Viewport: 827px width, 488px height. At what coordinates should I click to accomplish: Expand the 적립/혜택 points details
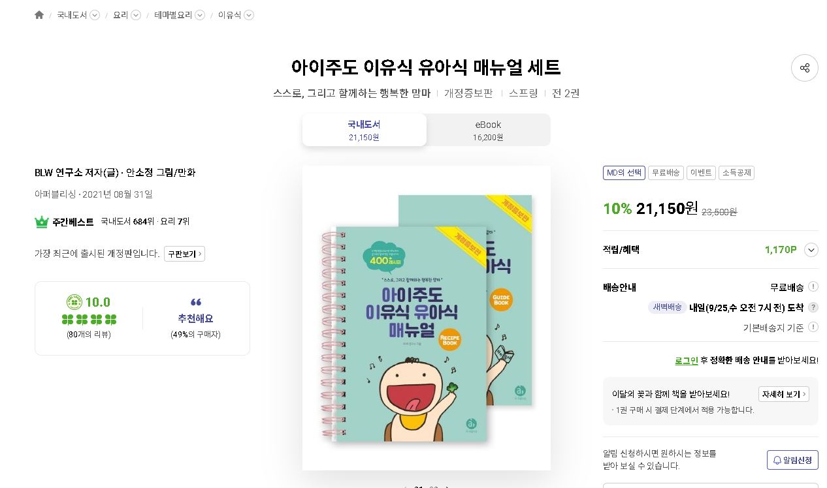[811, 250]
